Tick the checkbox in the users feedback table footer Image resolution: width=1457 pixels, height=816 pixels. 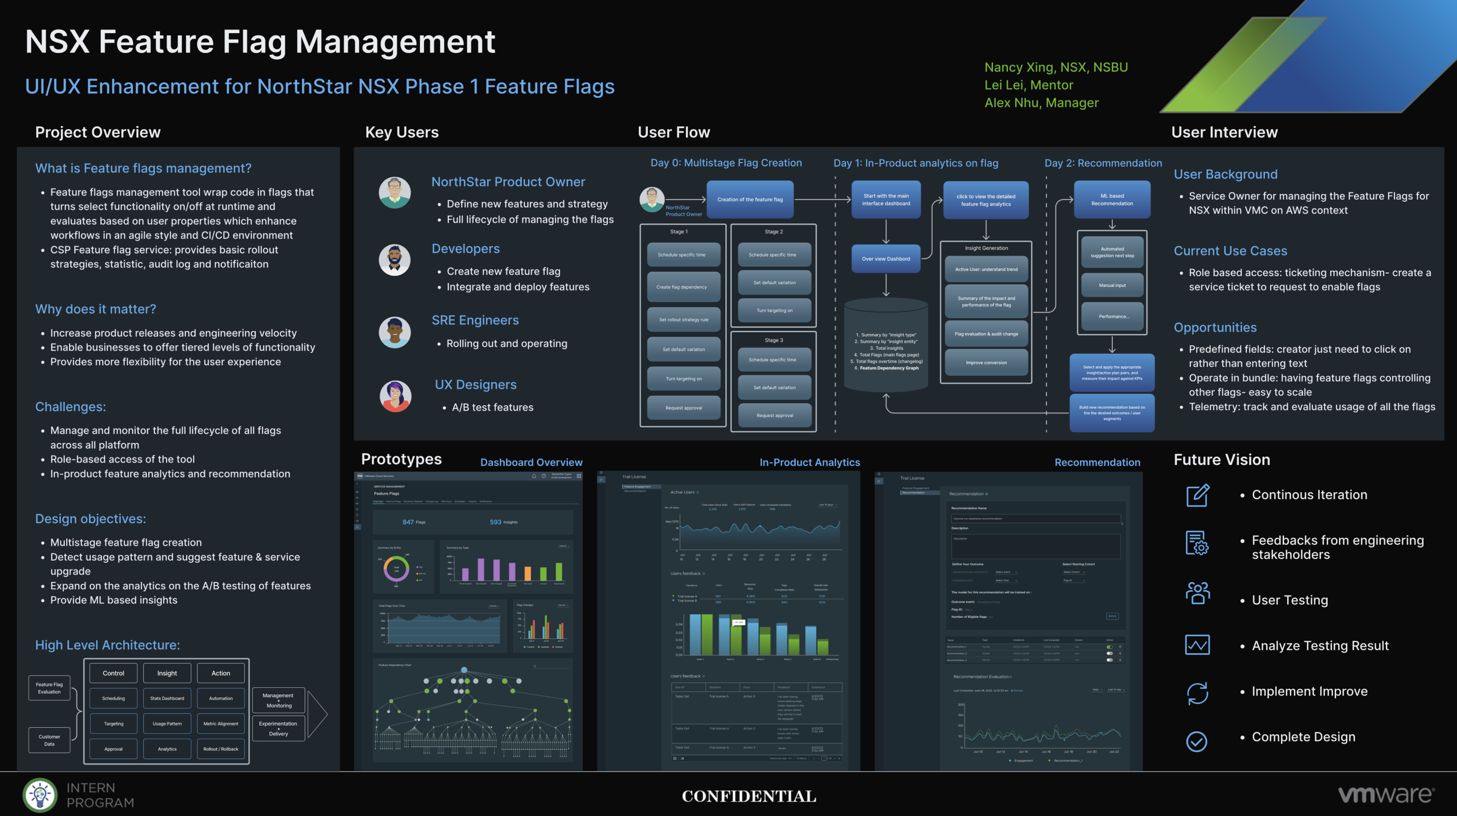coord(675,758)
